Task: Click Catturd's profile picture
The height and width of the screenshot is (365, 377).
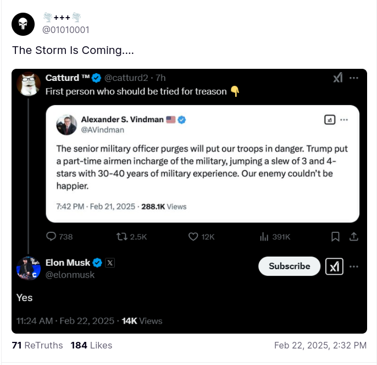Action: (x=28, y=84)
